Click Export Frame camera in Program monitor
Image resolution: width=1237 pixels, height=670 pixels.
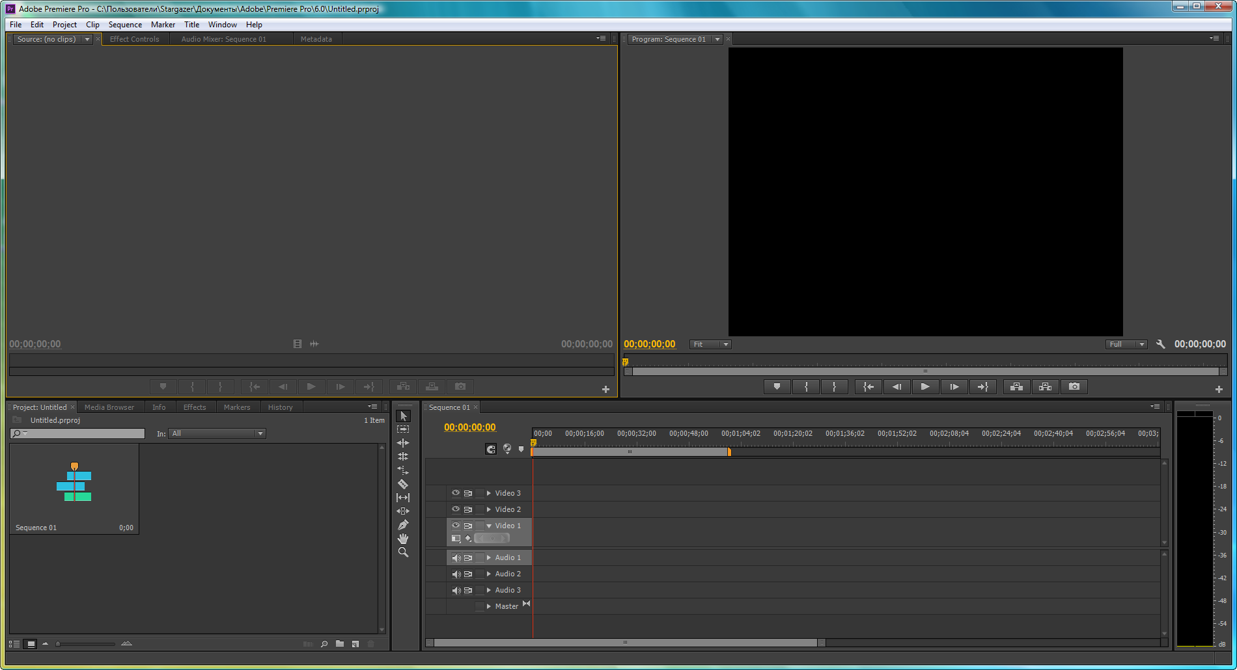[x=1074, y=387]
